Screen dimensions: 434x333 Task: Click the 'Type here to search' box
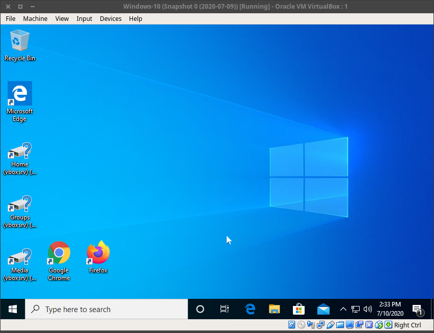(107, 309)
